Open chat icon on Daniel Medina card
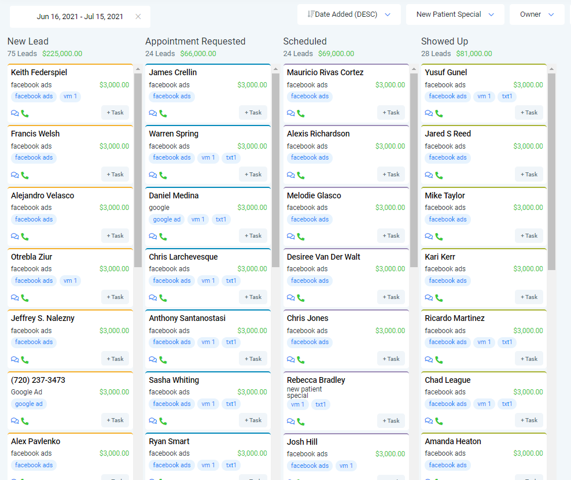 pos(153,237)
